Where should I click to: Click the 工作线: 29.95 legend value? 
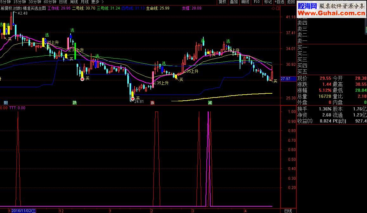pos(59,8)
